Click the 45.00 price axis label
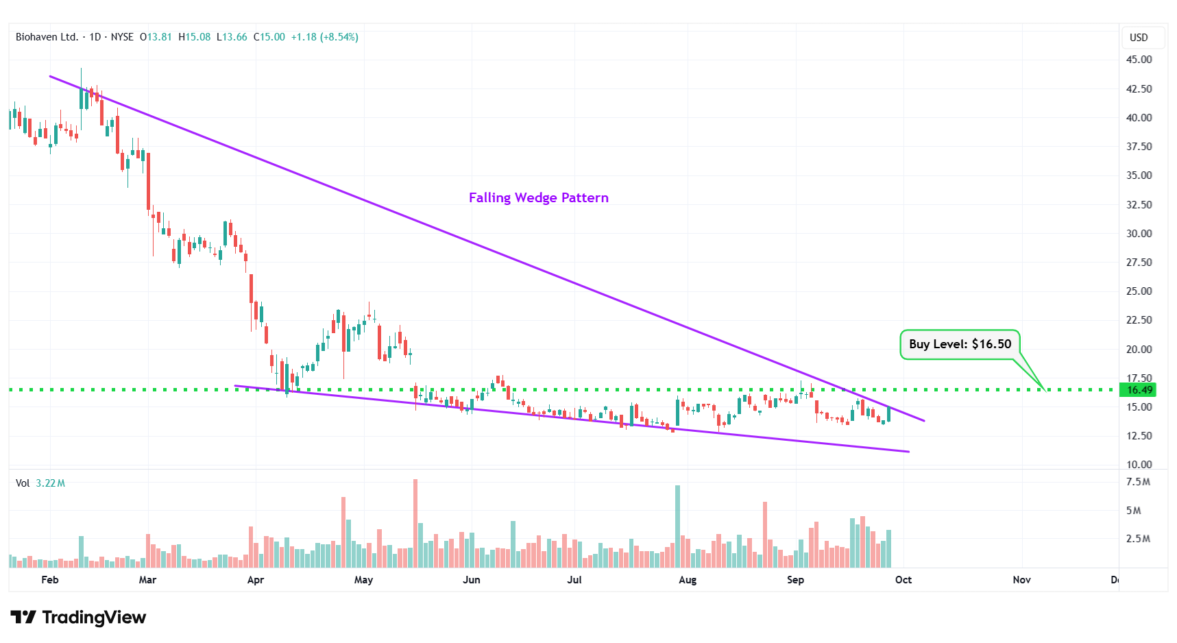The height and width of the screenshot is (643, 1177). coord(1139,60)
